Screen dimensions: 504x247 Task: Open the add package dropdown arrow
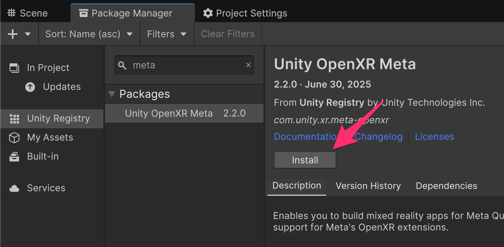coord(28,34)
